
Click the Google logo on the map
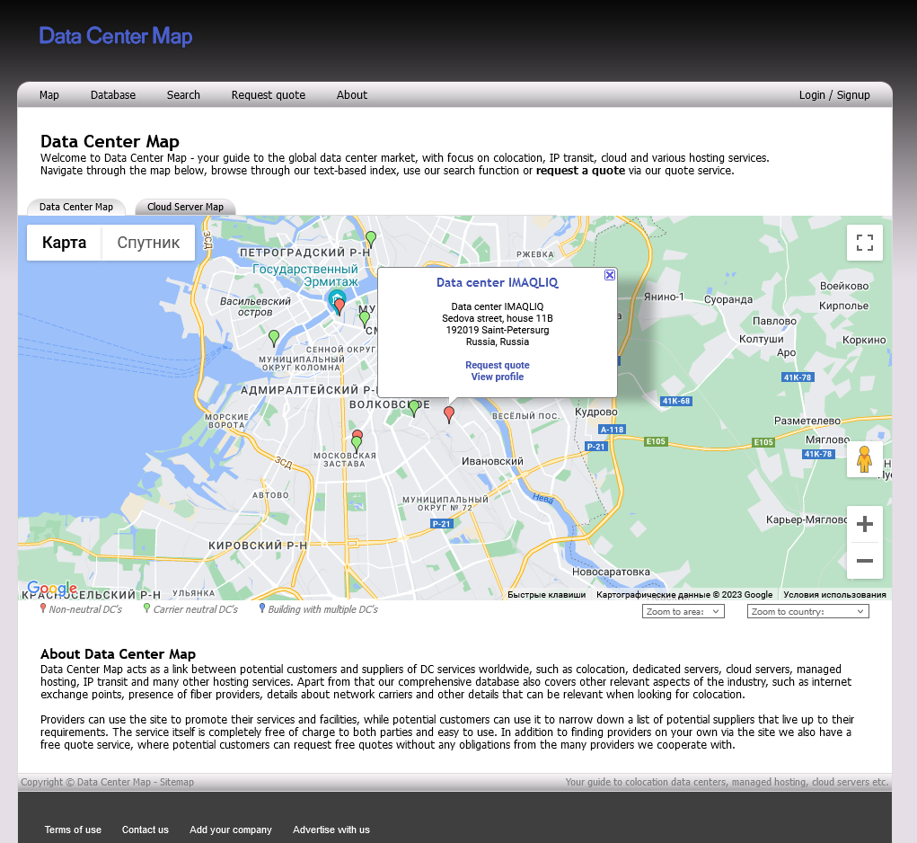pos(52,588)
